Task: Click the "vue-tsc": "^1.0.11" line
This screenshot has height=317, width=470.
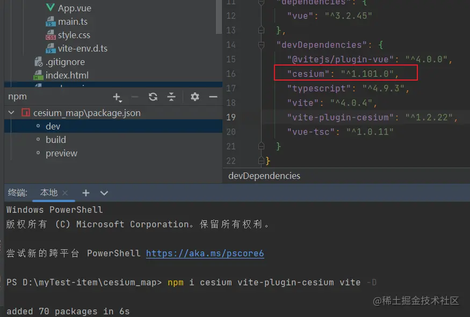Action: [x=340, y=132]
